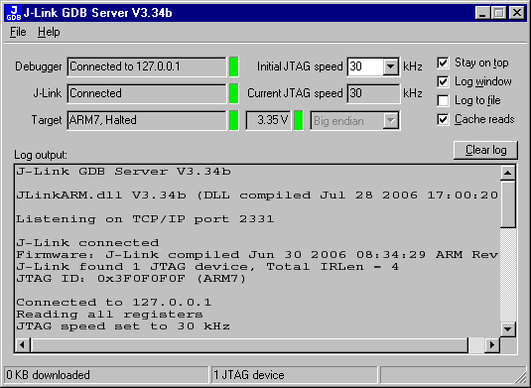This screenshot has height=388, width=531.
Task: Click the 'Reading all registers' log line
Action: [109, 315]
